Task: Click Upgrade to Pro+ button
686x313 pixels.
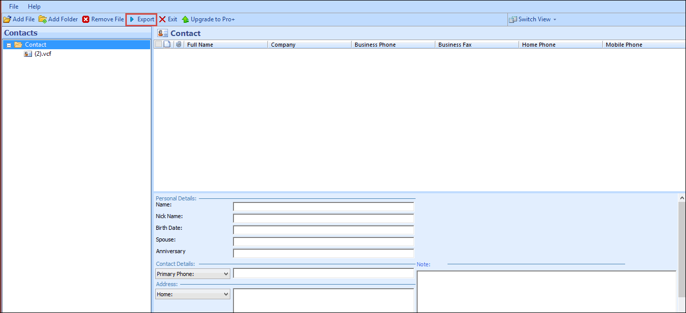Action: (x=209, y=19)
